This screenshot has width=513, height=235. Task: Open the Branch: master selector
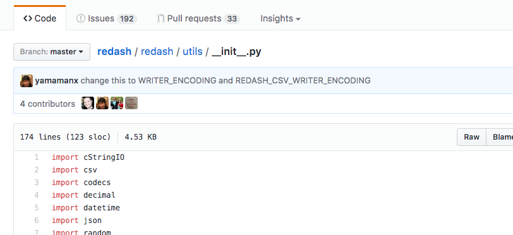coord(52,52)
